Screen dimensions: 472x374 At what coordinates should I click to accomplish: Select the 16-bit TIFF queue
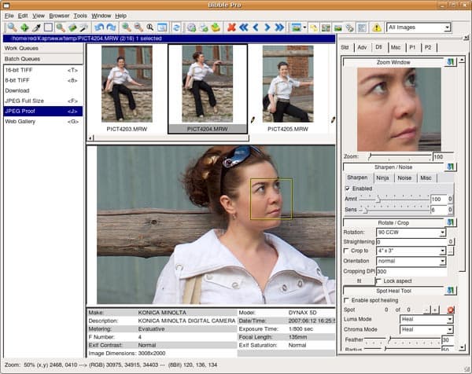point(42,70)
